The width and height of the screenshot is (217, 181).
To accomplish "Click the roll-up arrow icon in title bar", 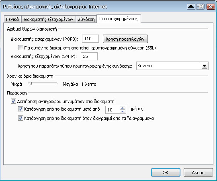I will pyautogui.click(x=191, y=6).
